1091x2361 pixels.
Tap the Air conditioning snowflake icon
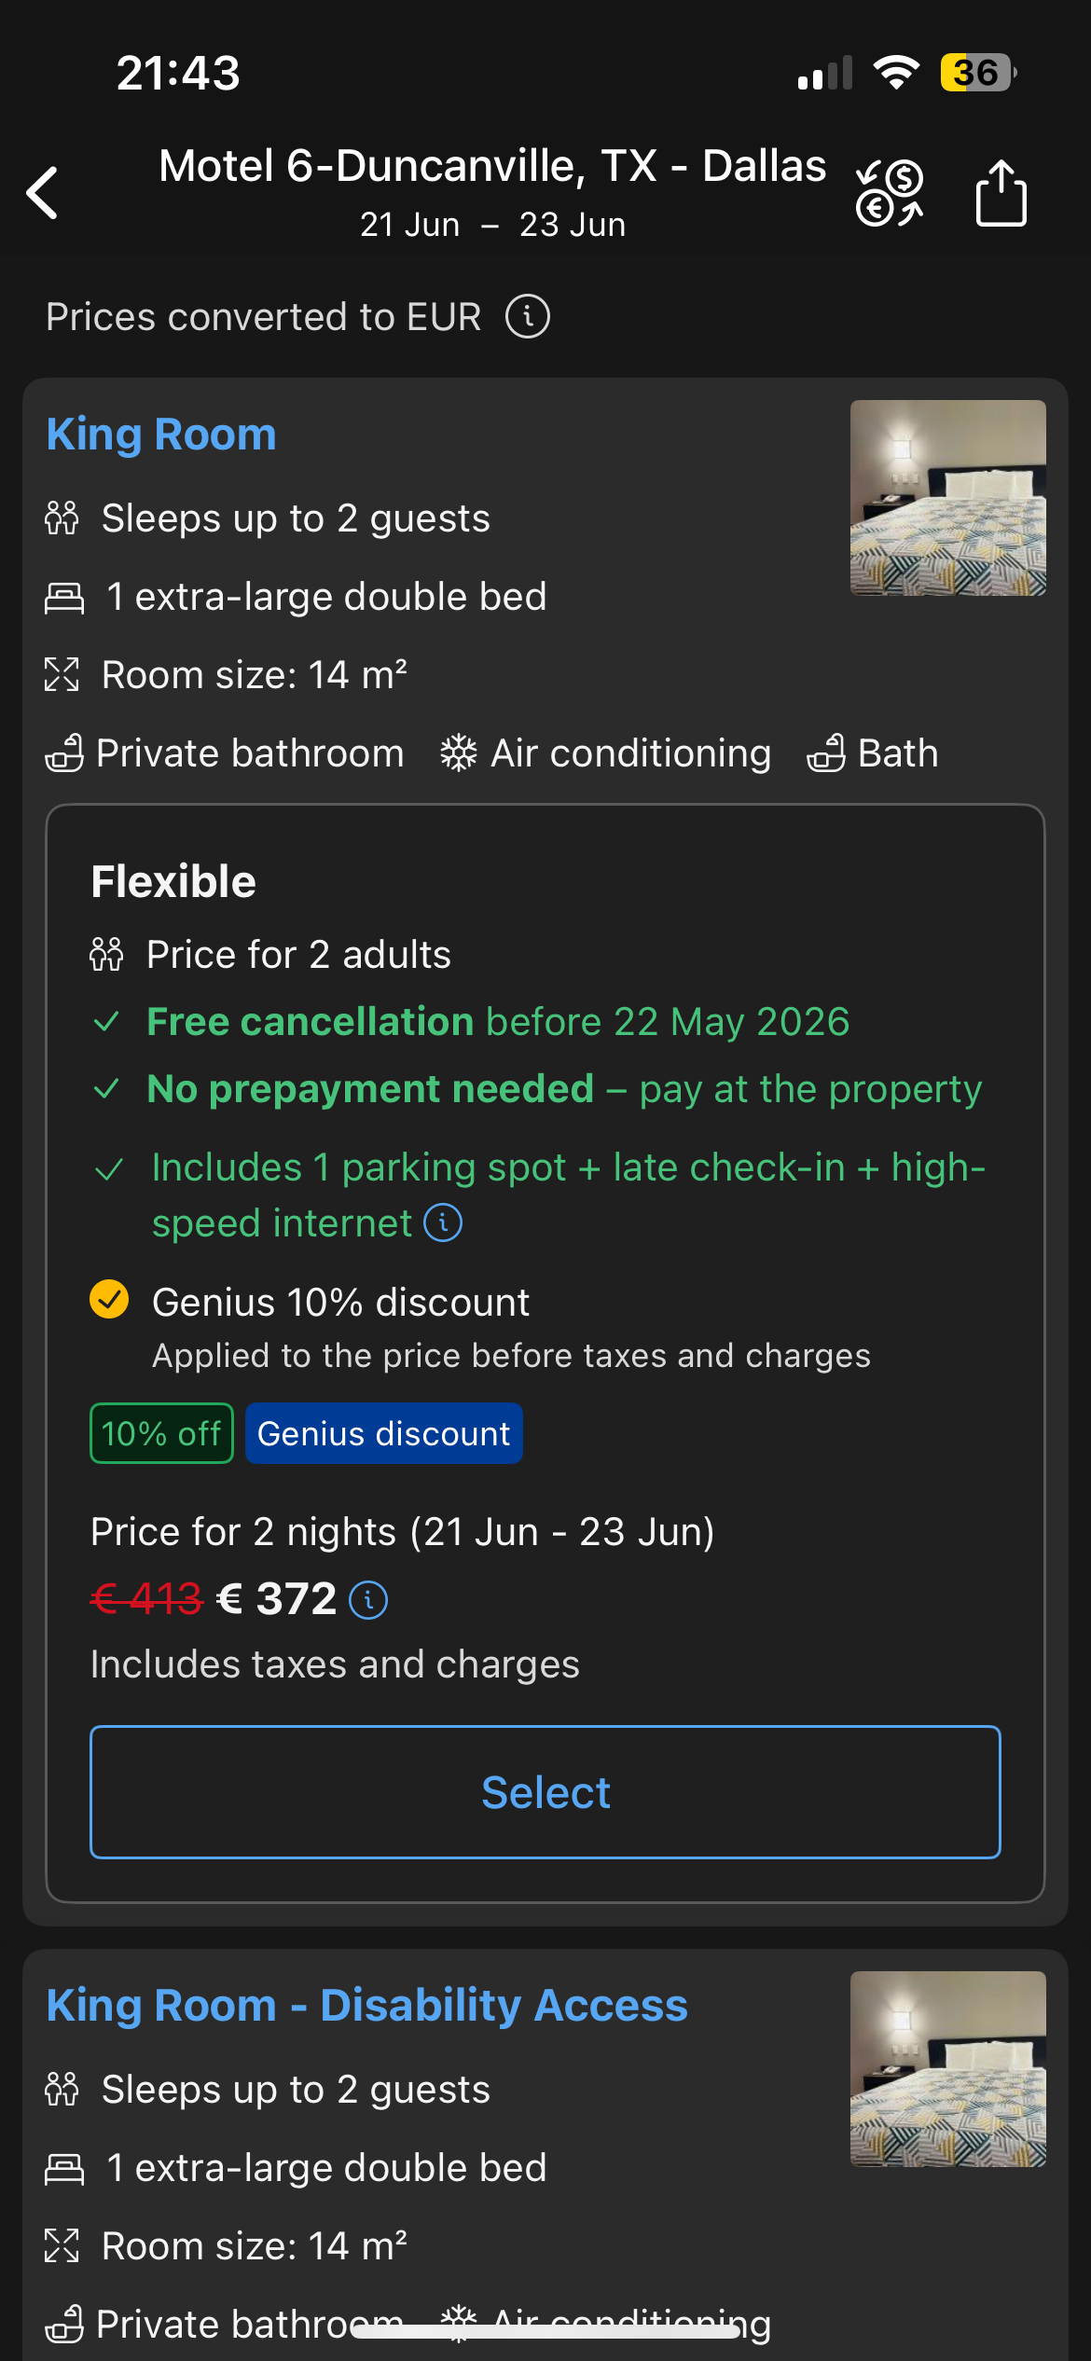point(458,752)
